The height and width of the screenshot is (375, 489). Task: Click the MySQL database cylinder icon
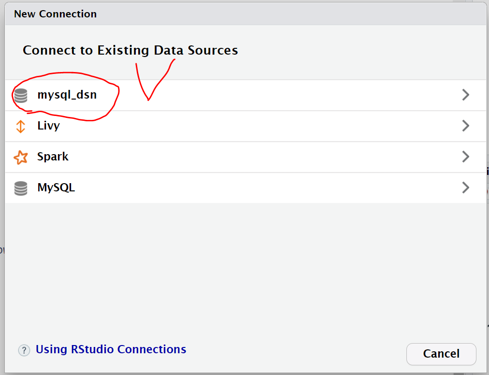click(21, 188)
